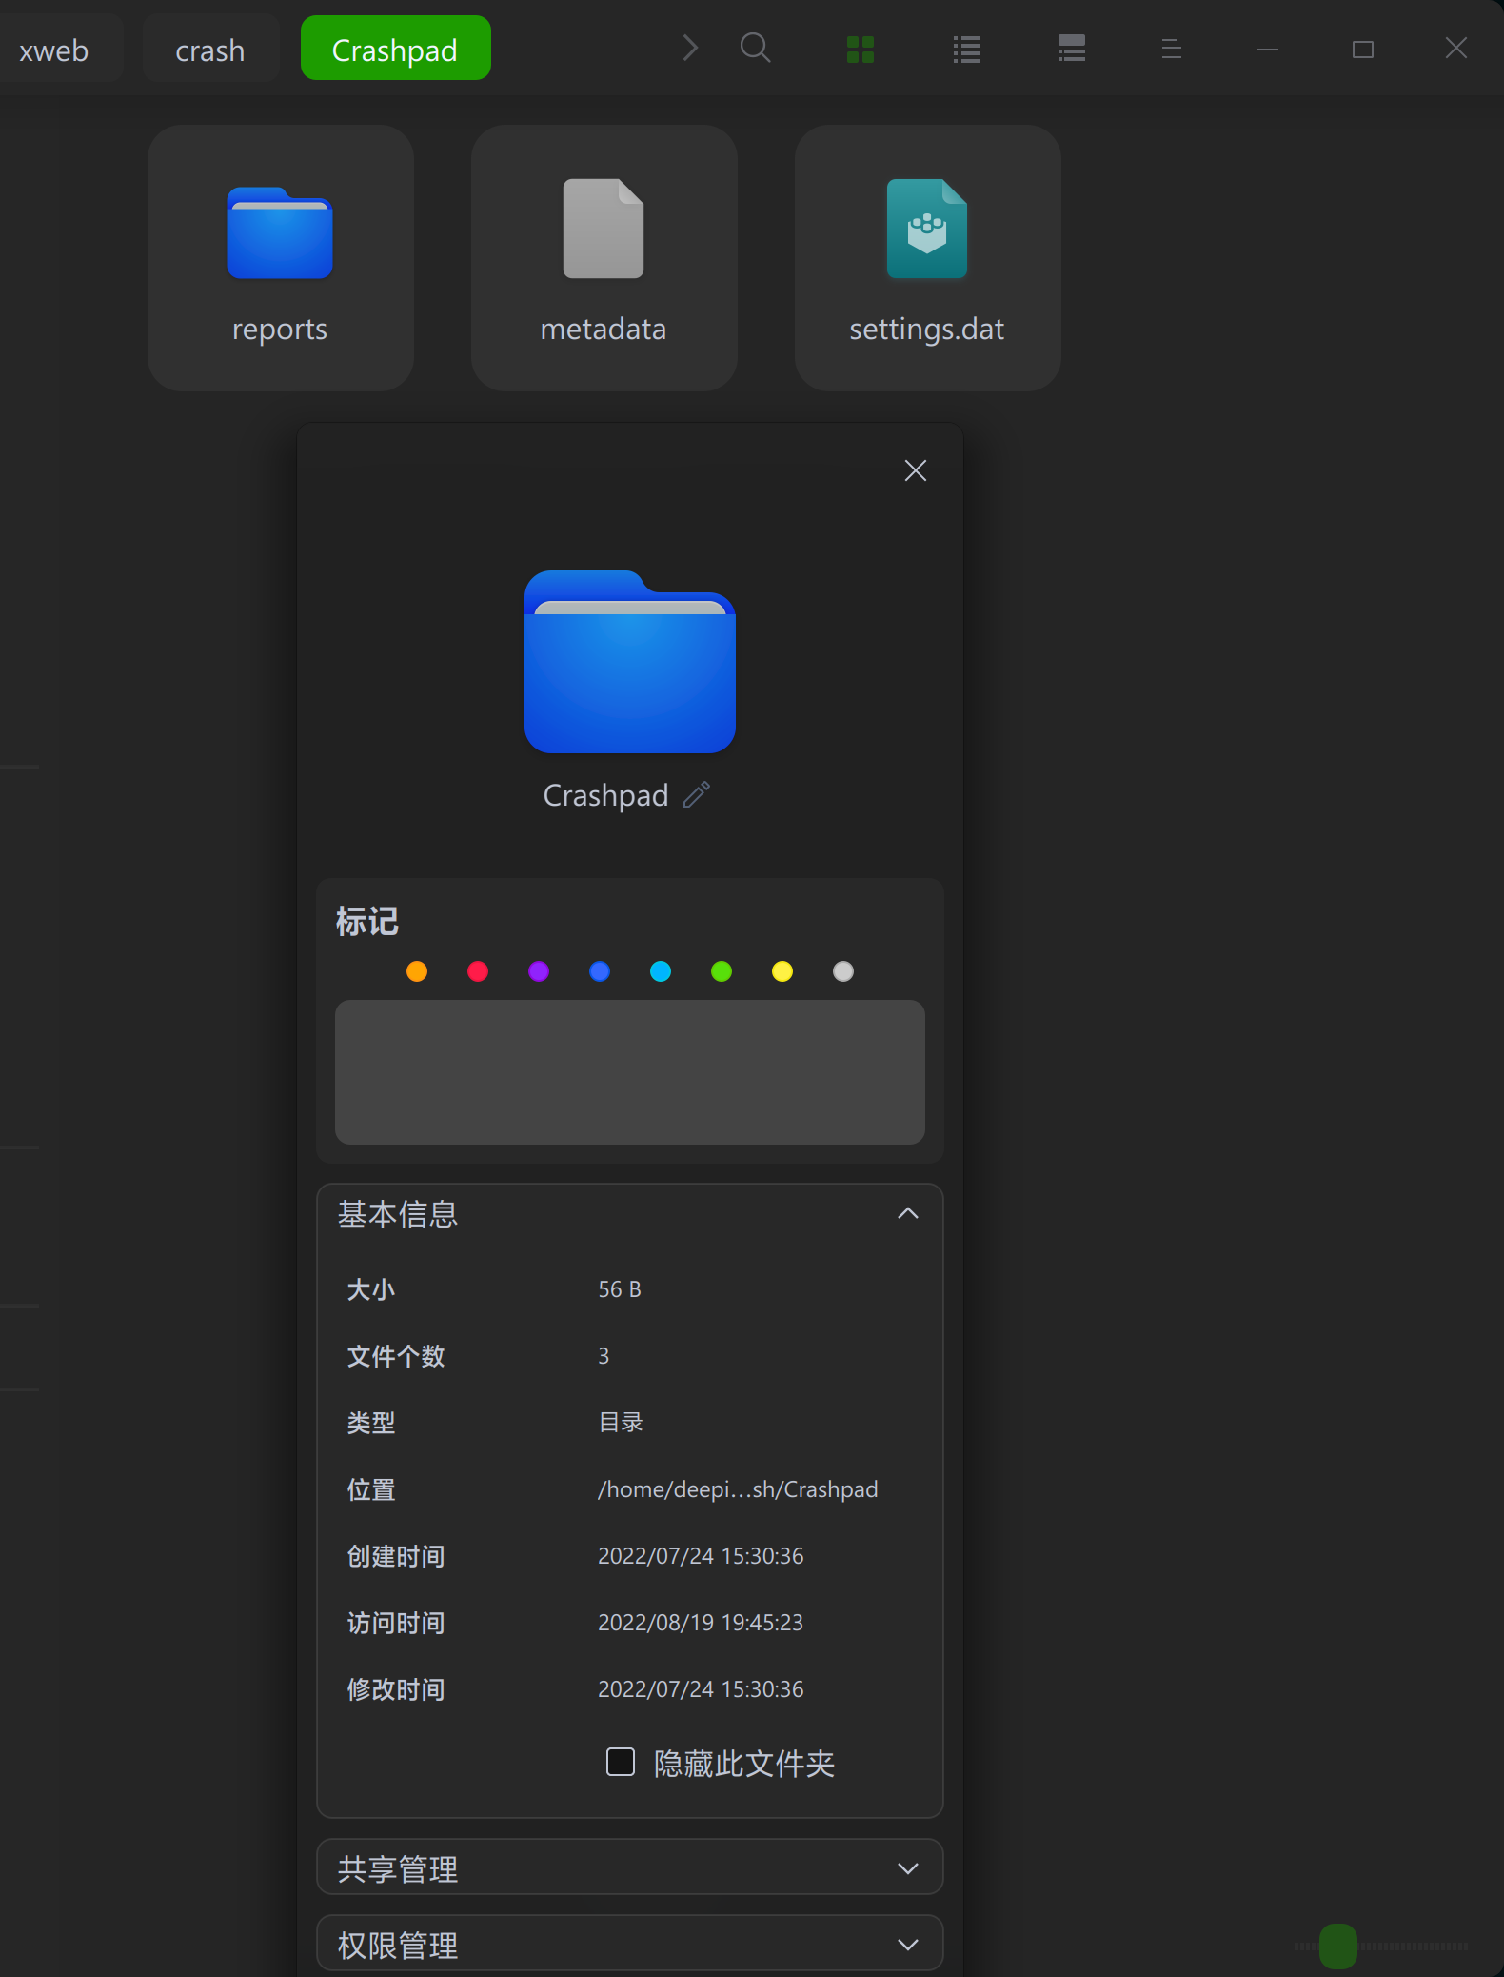Pick the yellow tag color

click(x=782, y=971)
